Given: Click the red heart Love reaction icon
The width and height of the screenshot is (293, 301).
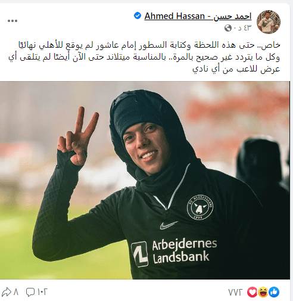Looking at the screenshot, I should coord(252,292).
